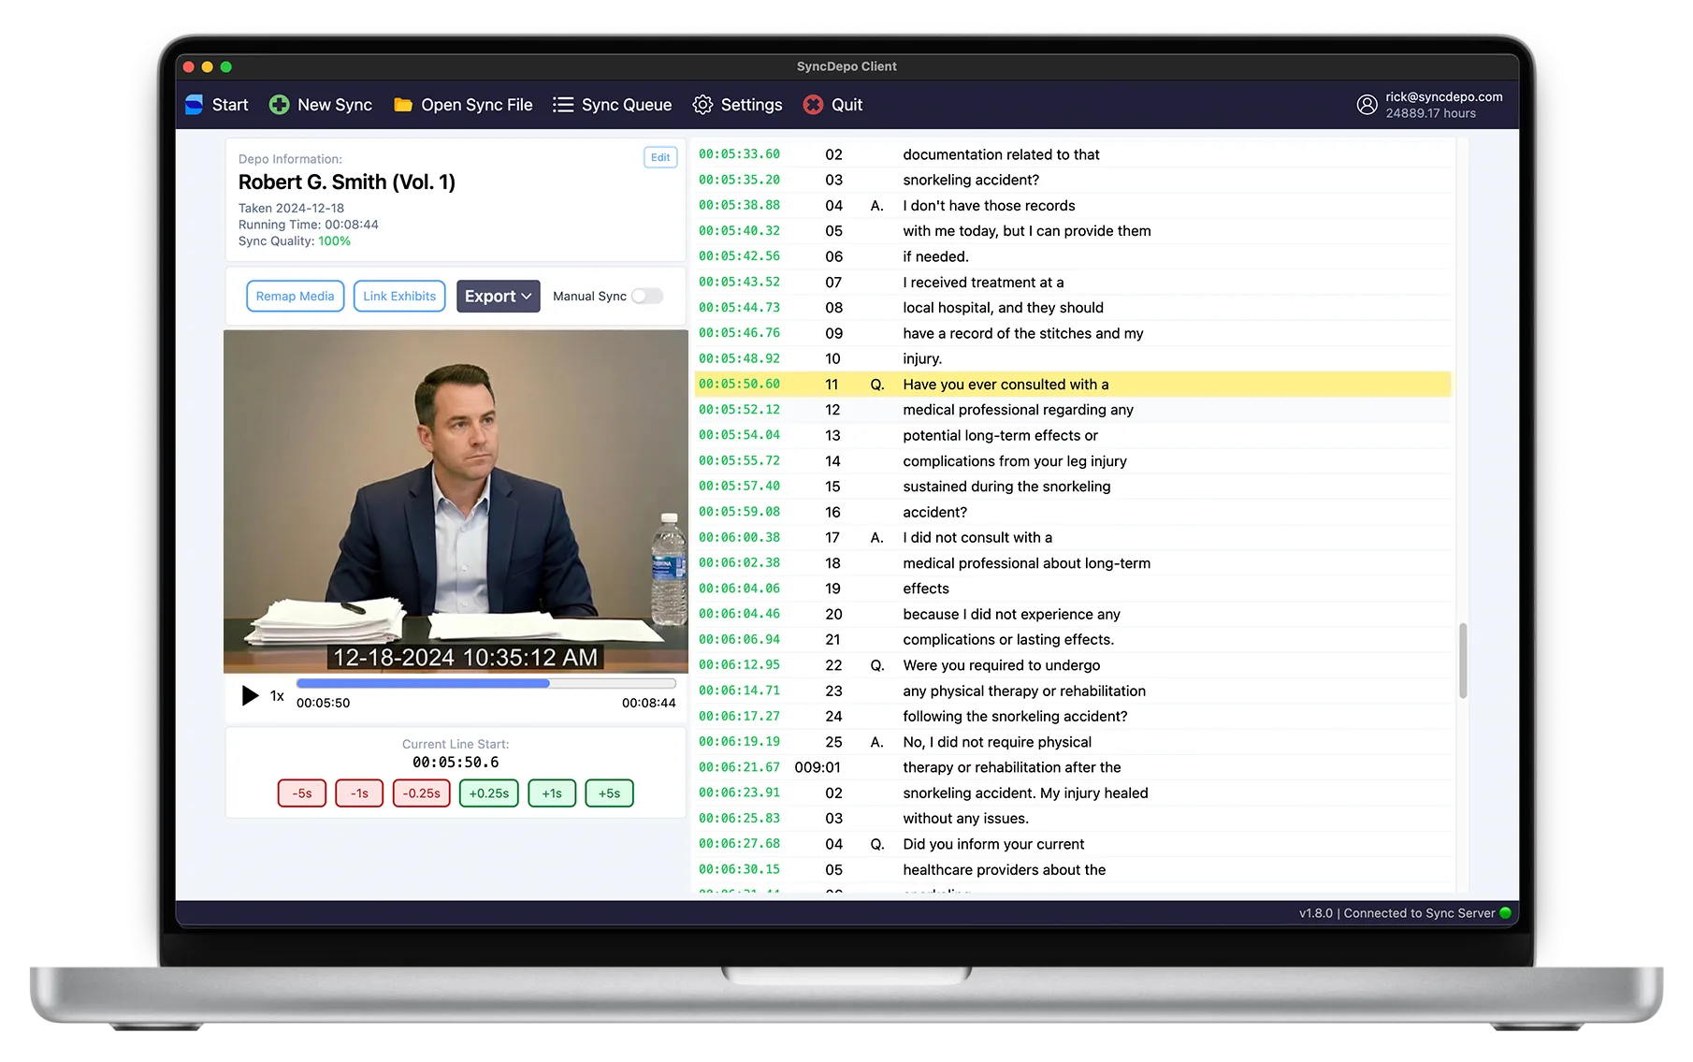This screenshot has height=1062, width=1693.
Task: Open Link Exhibits
Action: [398, 296]
